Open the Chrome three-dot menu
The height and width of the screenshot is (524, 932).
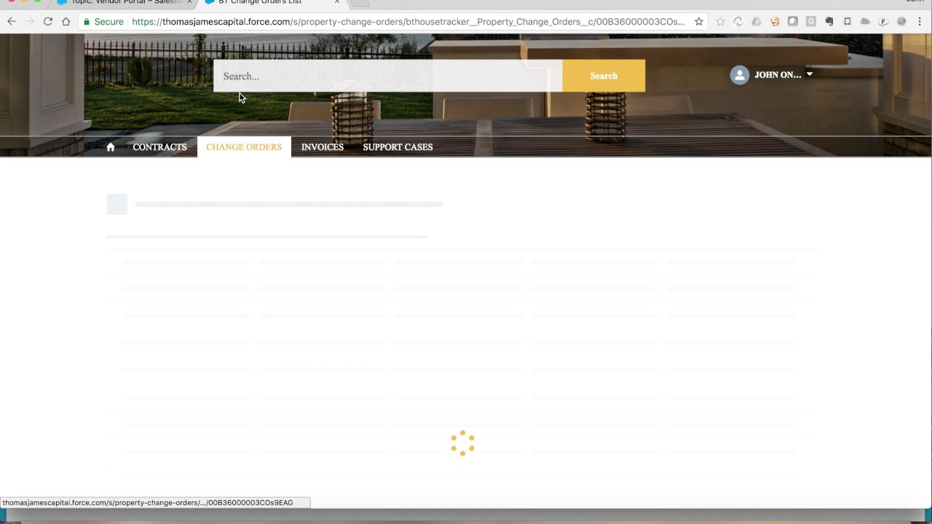(920, 22)
